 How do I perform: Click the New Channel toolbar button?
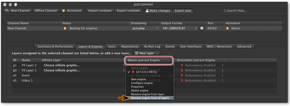click(18, 11)
